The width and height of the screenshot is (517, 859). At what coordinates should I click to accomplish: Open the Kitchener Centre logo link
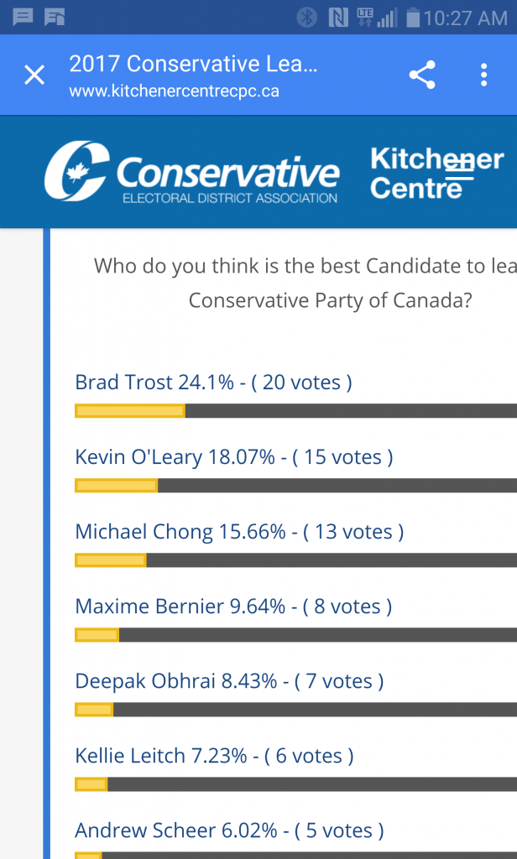pyautogui.click(x=436, y=173)
